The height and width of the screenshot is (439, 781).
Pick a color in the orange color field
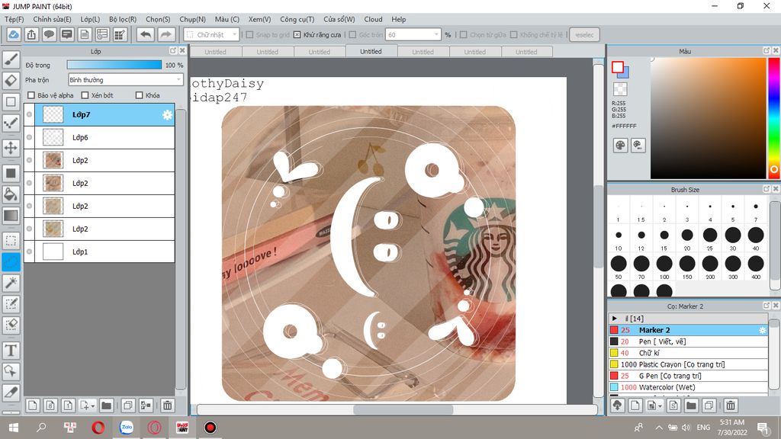[708, 118]
